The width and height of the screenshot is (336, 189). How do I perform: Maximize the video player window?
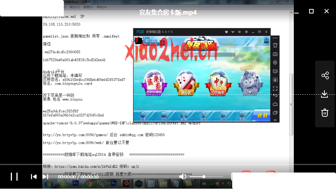(311, 11)
